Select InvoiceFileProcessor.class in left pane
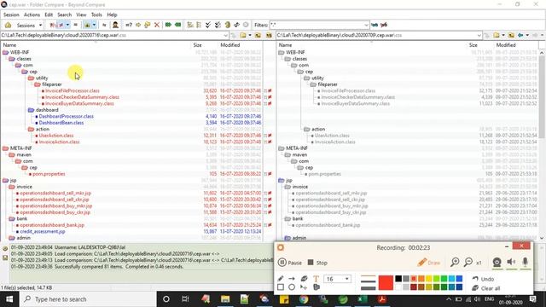Viewport: 546px width, 307px height. pos(73,91)
